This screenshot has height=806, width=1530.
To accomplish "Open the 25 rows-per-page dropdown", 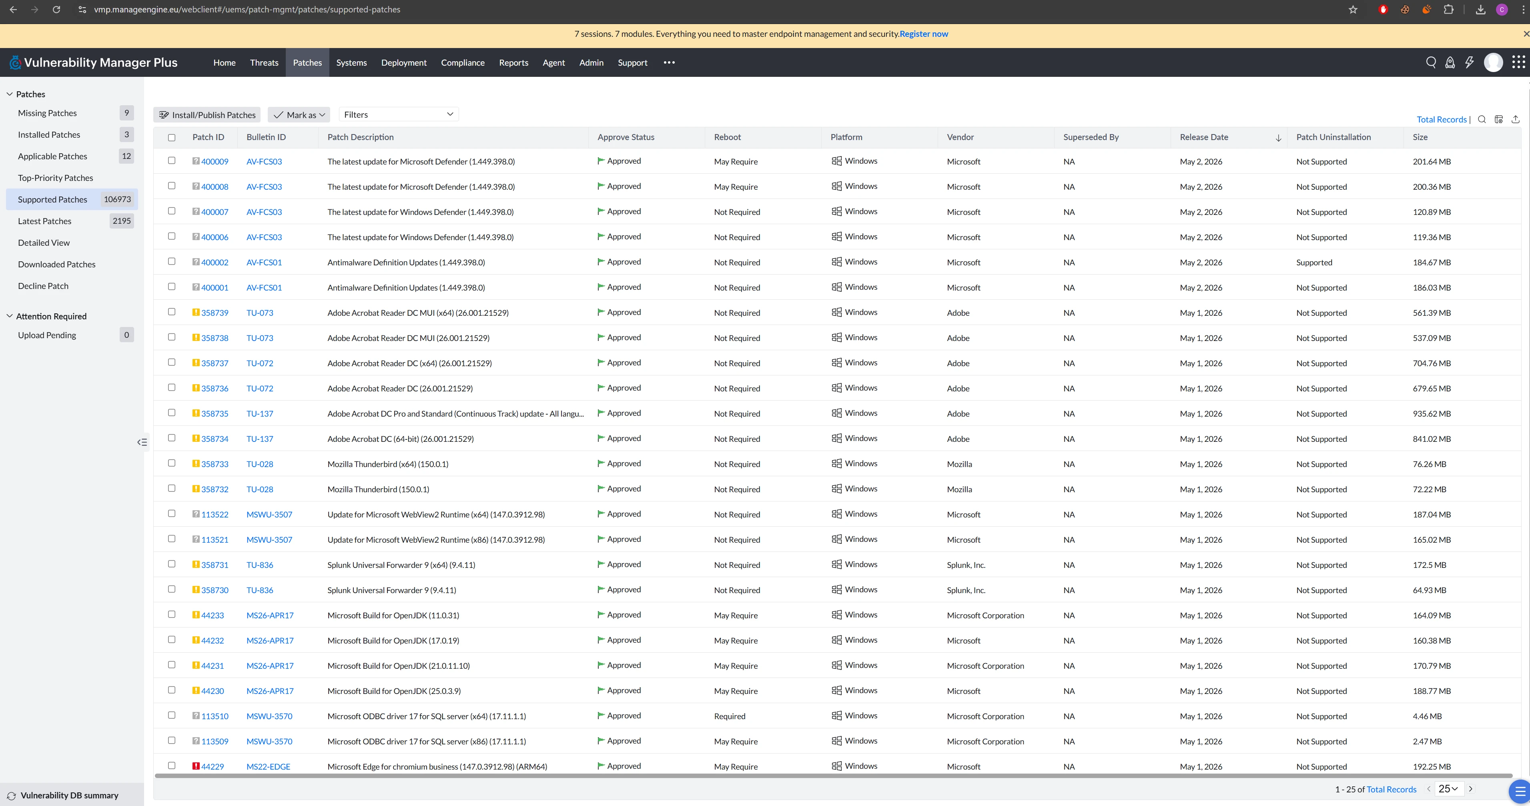I will [x=1448, y=789].
